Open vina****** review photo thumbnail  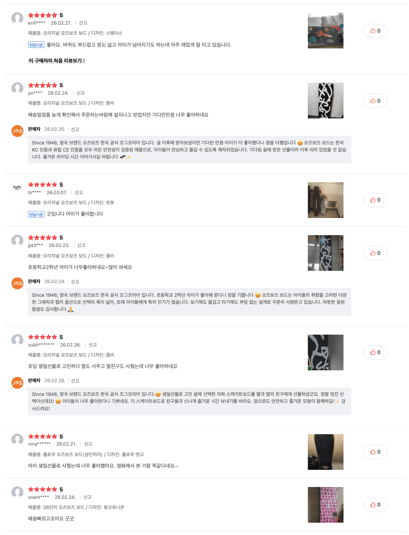(325, 452)
